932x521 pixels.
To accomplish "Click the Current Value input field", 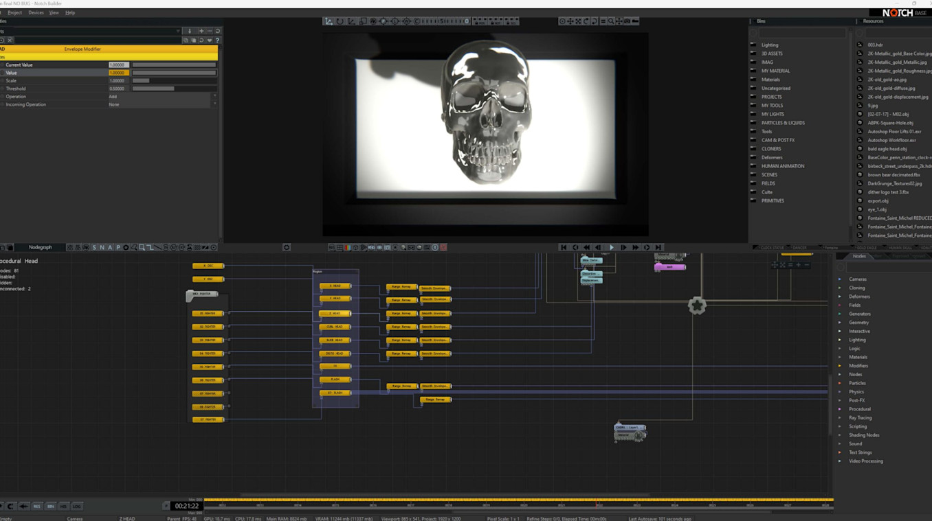I will [x=118, y=65].
